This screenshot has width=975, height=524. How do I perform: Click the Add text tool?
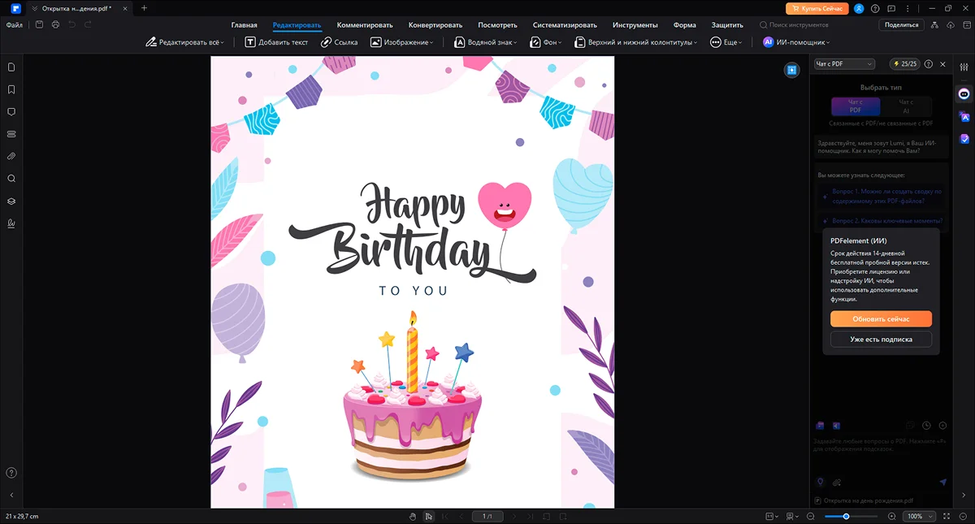pos(276,42)
